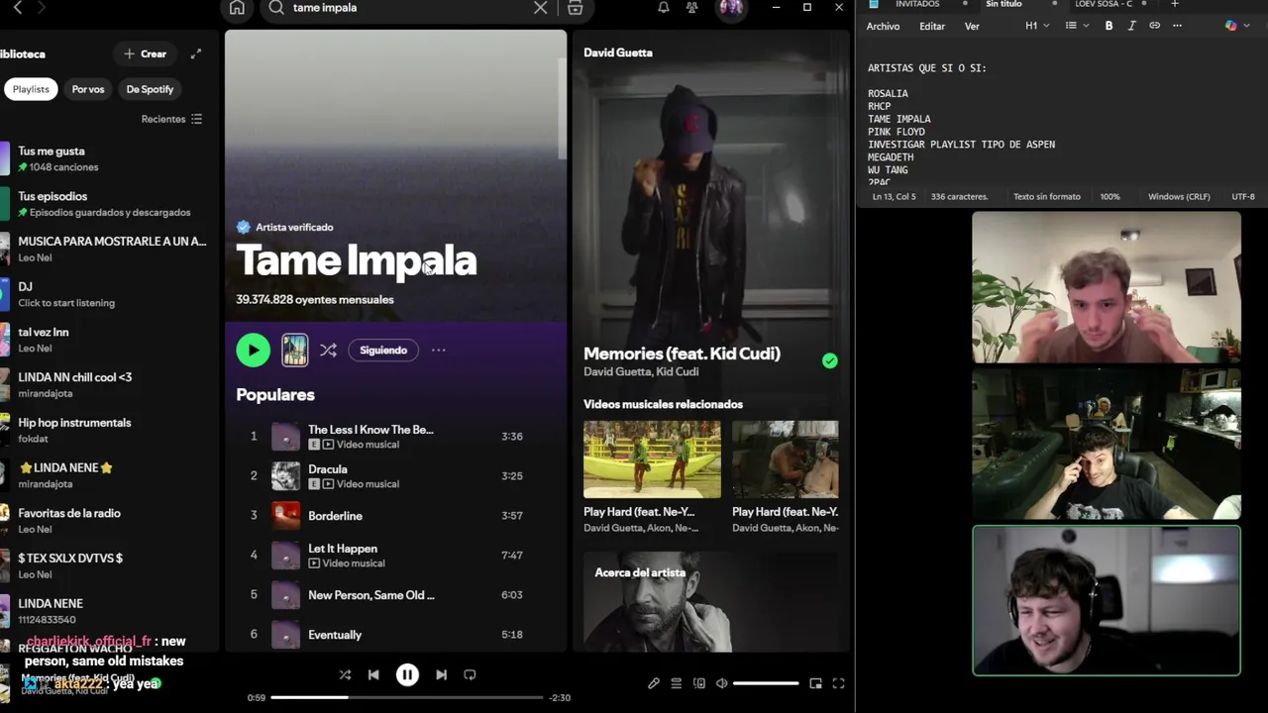Open the play queue icon
Viewport: 1268px width, 713px height.
coord(677,683)
